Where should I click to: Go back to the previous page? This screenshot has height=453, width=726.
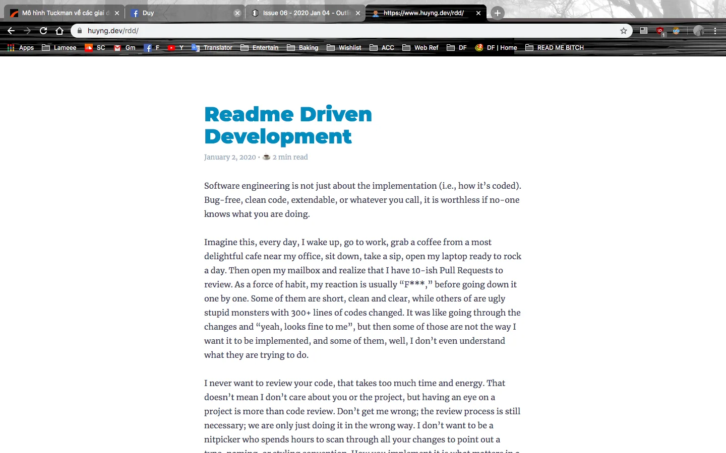coord(11,31)
